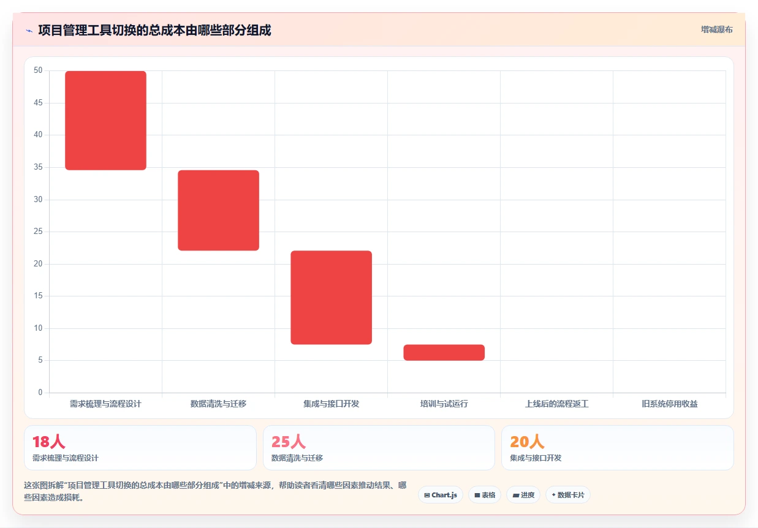Click the 增减瀑布 label in the header
Image resolution: width=758 pixels, height=528 pixels.
coord(716,29)
